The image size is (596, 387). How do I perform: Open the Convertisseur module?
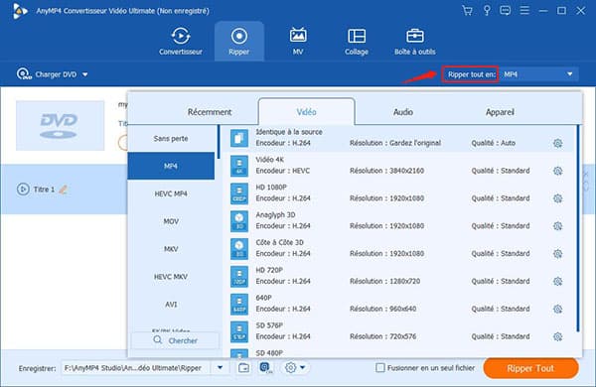(x=181, y=41)
